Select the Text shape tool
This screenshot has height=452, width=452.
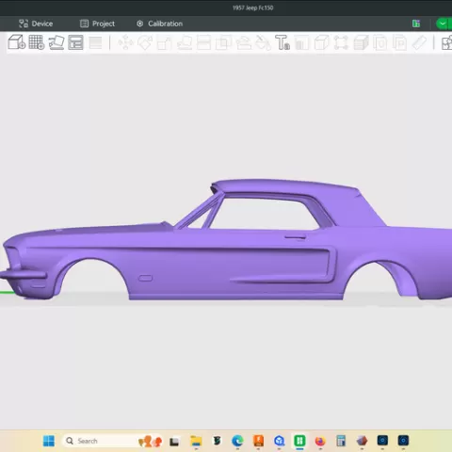tap(282, 42)
